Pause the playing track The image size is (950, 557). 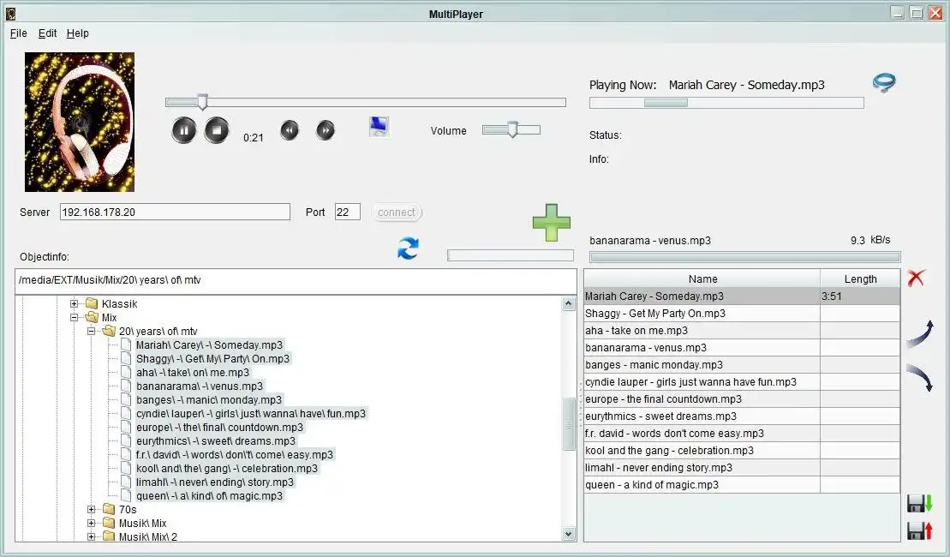coord(183,130)
